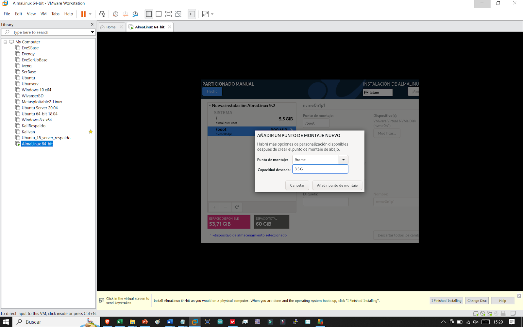Image resolution: width=523 pixels, height=327 pixels.
Task: Close the AlmaLinux 64-bit tab
Action: click(x=169, y=27)
